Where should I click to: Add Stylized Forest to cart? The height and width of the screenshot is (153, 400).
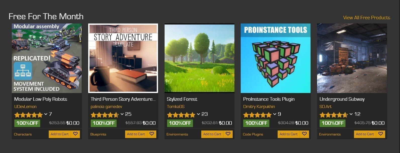coord(212,134)
